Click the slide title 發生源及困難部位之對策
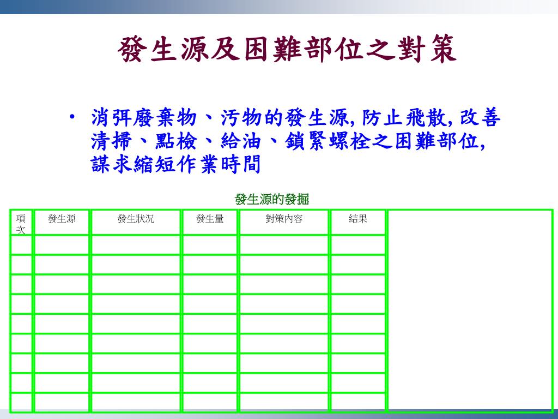Image resolution: width=558 pixels, height=419 pixels. (287, 49)
